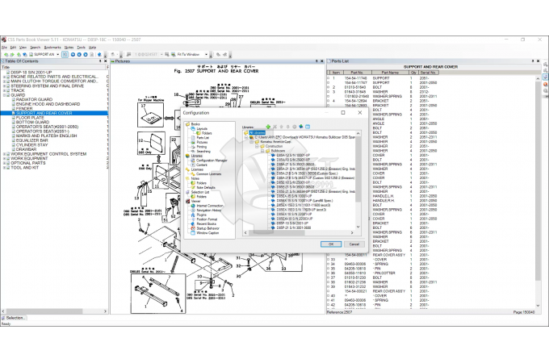Close the Pictures panel
Screen dimensions: 549x363
pos(322,61)
